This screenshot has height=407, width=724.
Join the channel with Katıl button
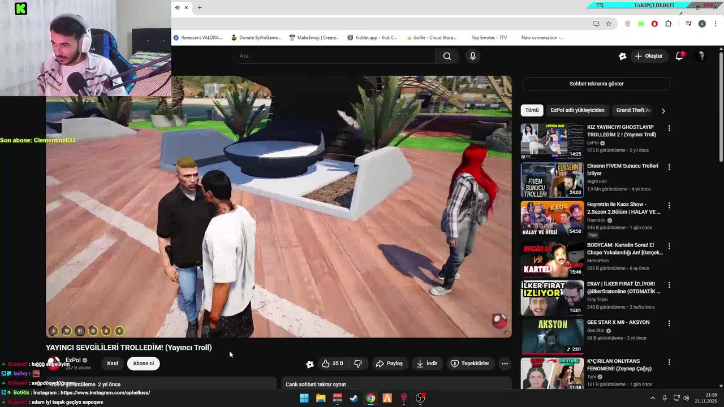coord(113,363)
